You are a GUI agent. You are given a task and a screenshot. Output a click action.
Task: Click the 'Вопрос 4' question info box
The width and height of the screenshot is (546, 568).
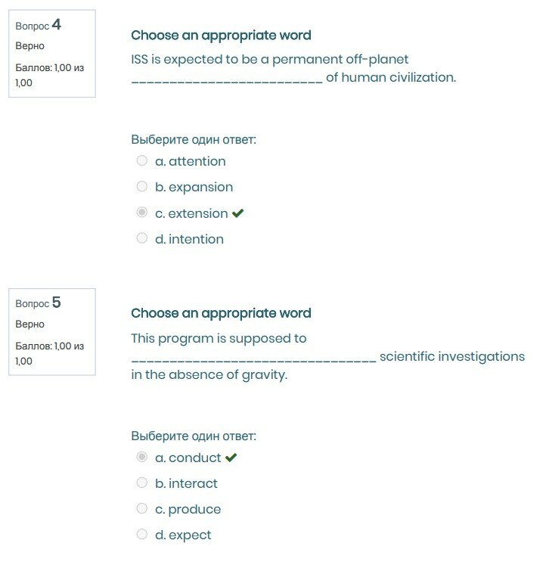52,54
